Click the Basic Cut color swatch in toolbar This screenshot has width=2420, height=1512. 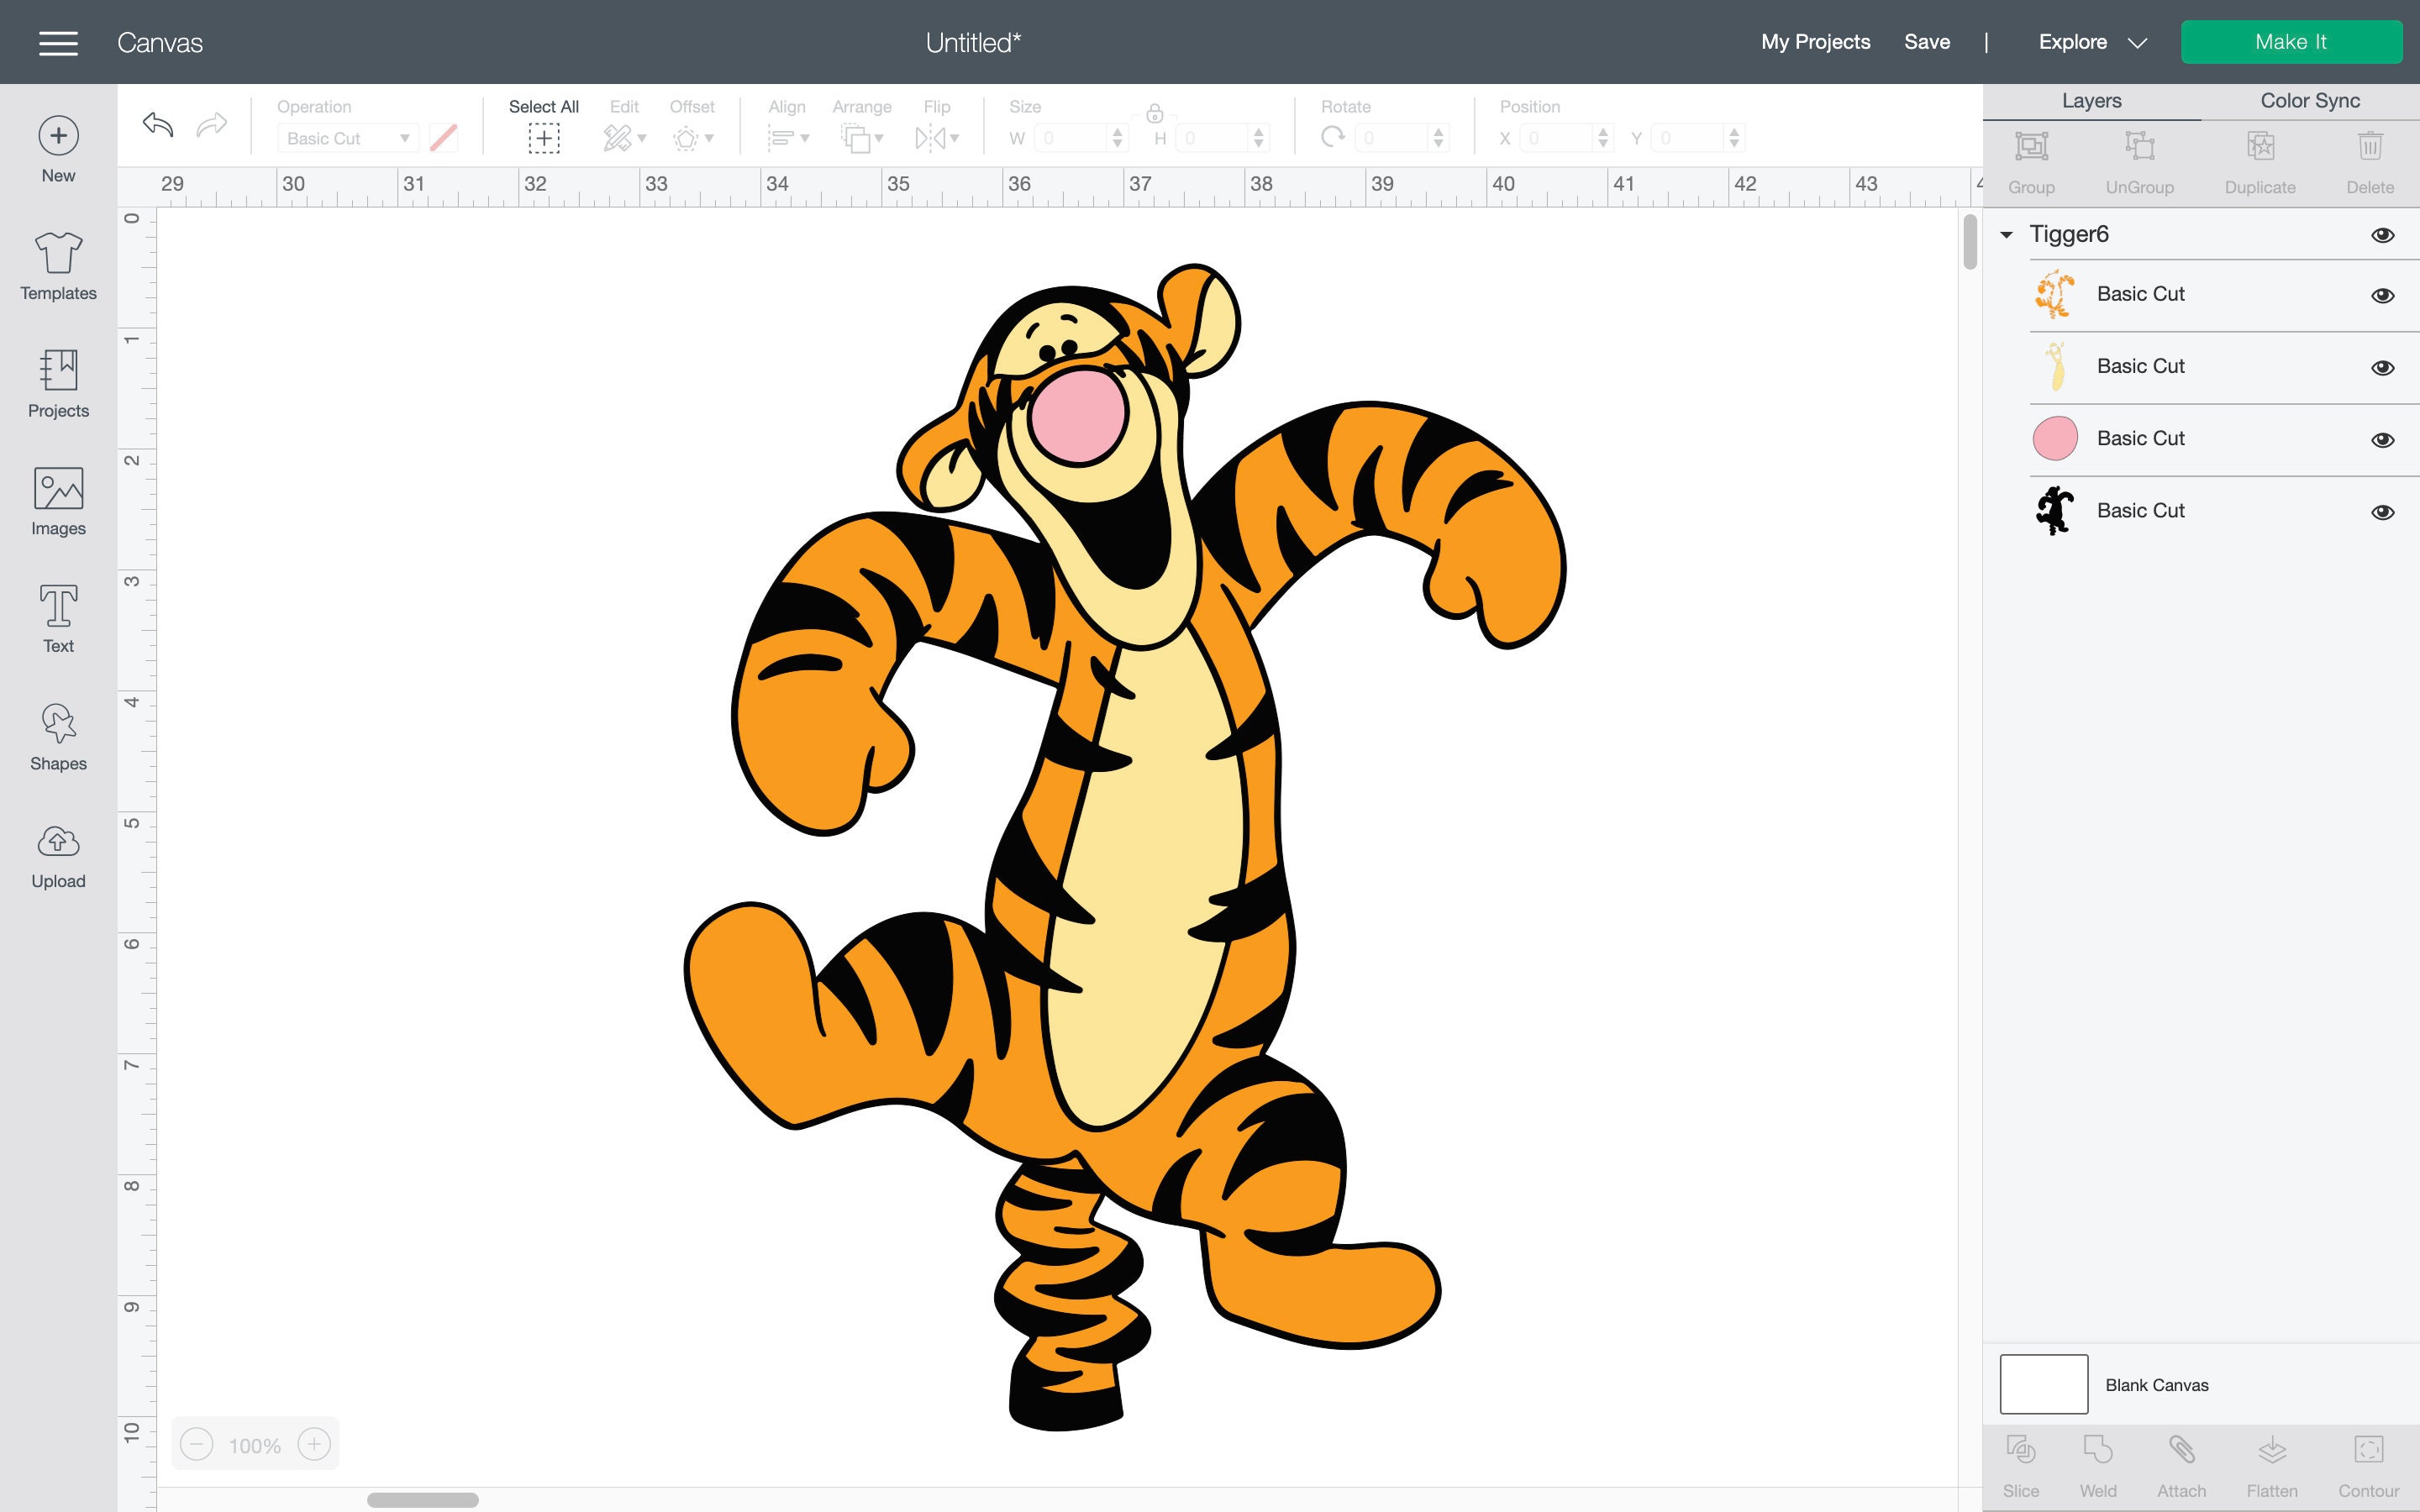(x=443, y=138)
